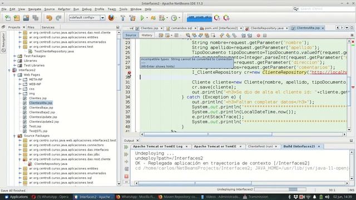Screen dimensions: 356x200
Task: Open the Run Project dropdown arrow
Action: [147, 18]
